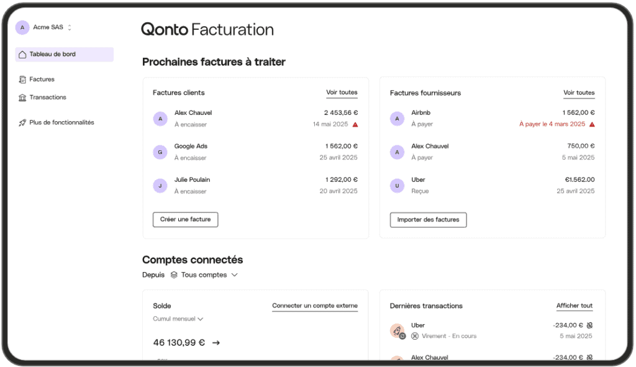
Task: Click the Google Ads avatar icon
Action: (x=160, y=152)
